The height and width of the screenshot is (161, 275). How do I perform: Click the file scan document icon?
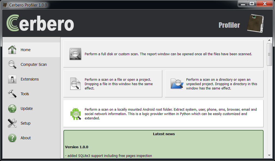coord(75,84)
